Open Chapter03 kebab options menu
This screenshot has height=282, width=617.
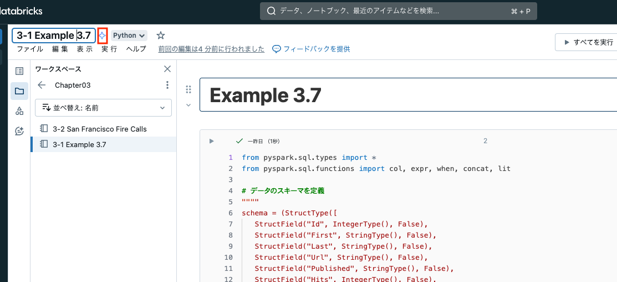pos(167,85)
